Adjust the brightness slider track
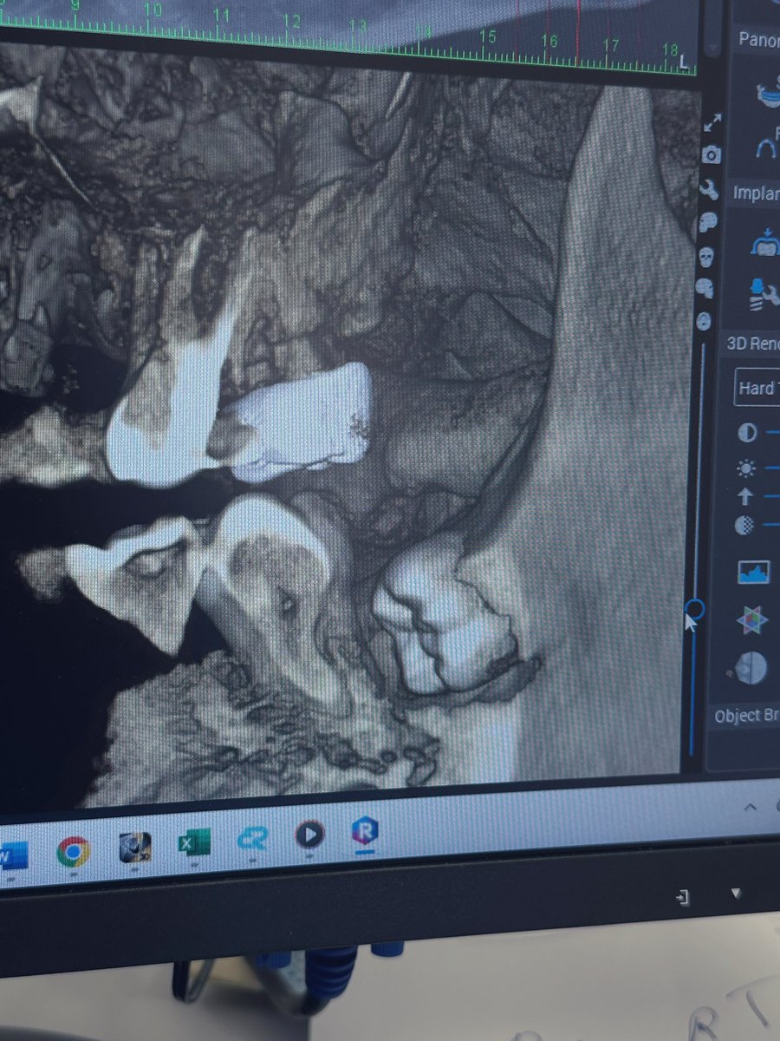 coord(771,468)
